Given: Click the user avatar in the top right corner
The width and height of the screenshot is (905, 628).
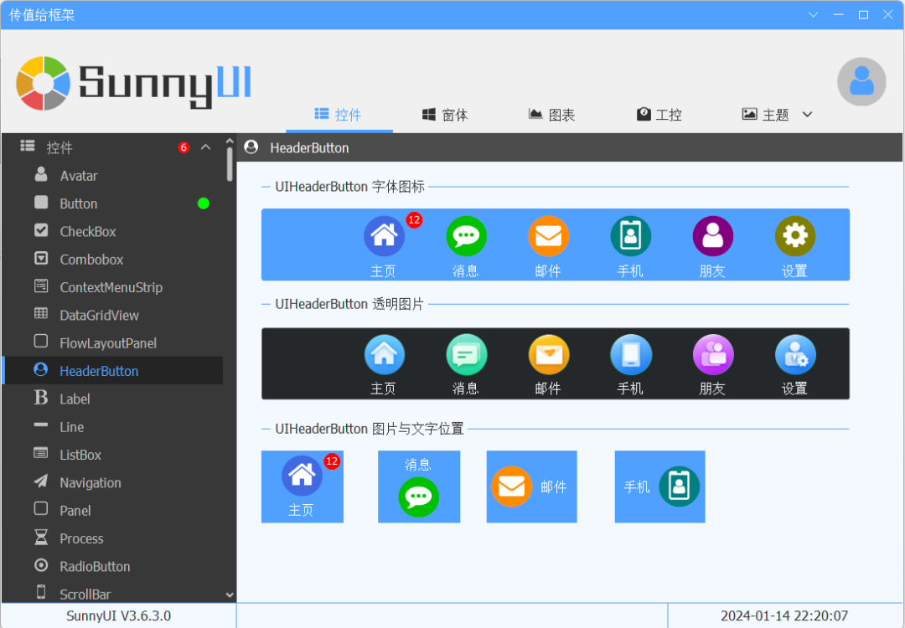Looking at the screenshot, I should [x=861, y=81].
